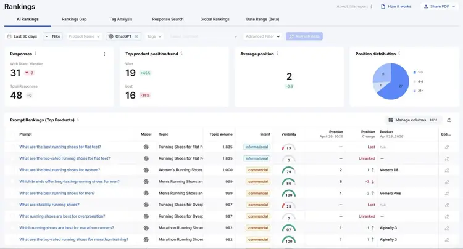Click the visibility gauge showing 86
Image resolution: width=463 pixels, height=249 pixels.
(288, 182)
